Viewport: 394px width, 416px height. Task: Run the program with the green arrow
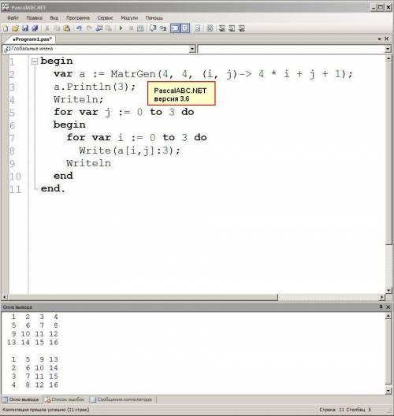coord(121,28)
